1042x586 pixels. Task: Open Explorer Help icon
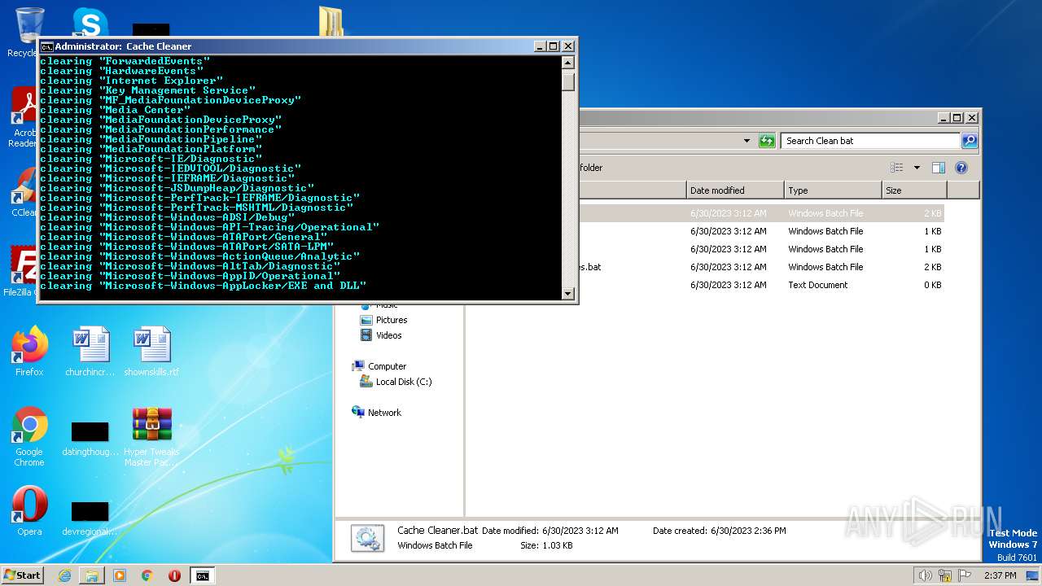pos(961,168)
